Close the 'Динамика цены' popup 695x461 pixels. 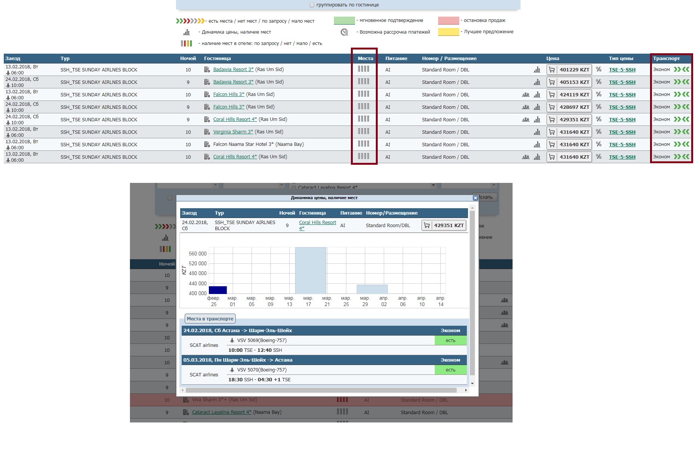[x=476, y=198]
